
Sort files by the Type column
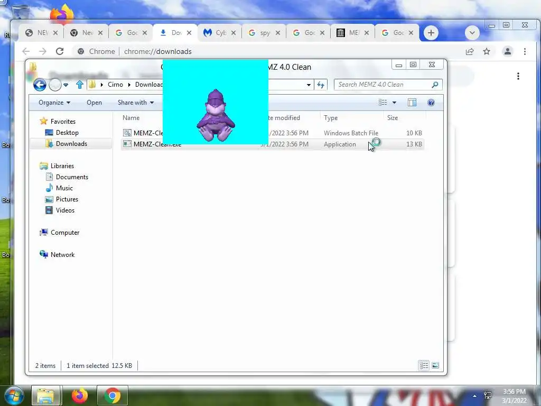pyautogui.click(x=331, y=118)
